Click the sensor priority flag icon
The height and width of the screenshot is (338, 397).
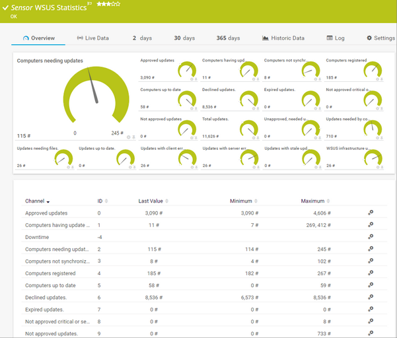tap(90, 5)
